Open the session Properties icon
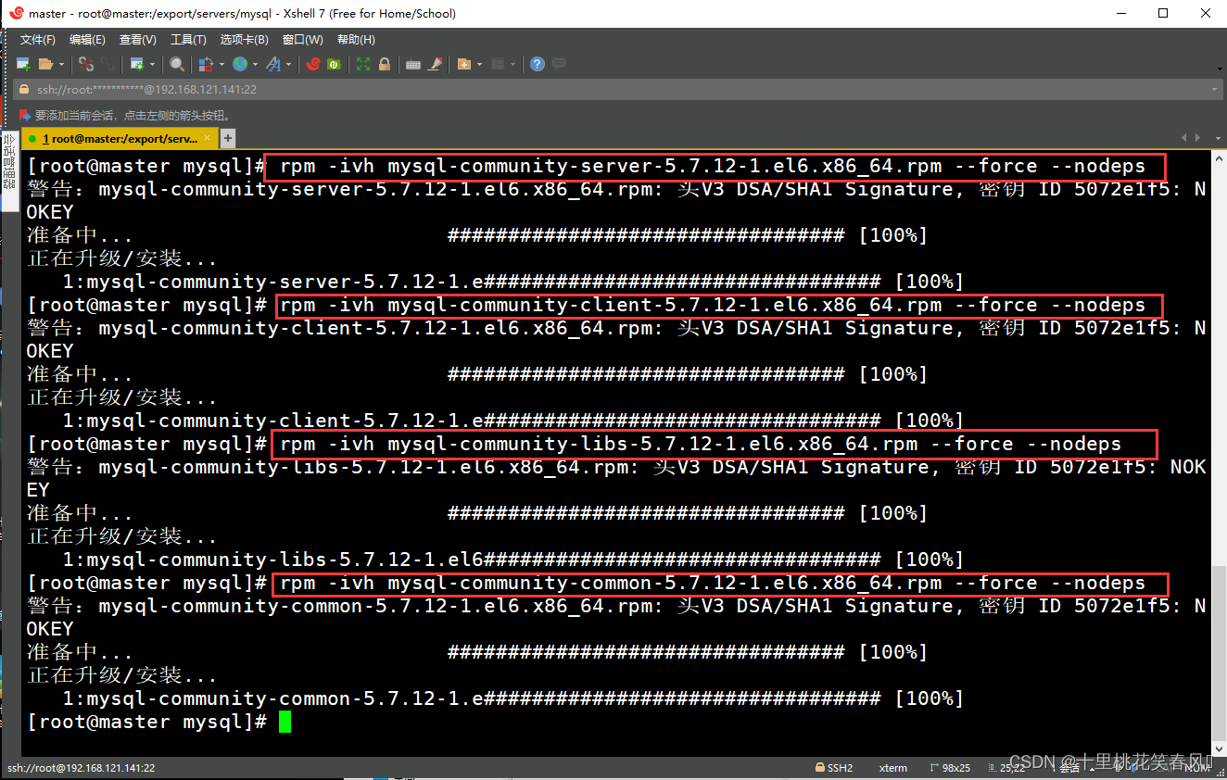1227x780 pixels. point(136,64)
